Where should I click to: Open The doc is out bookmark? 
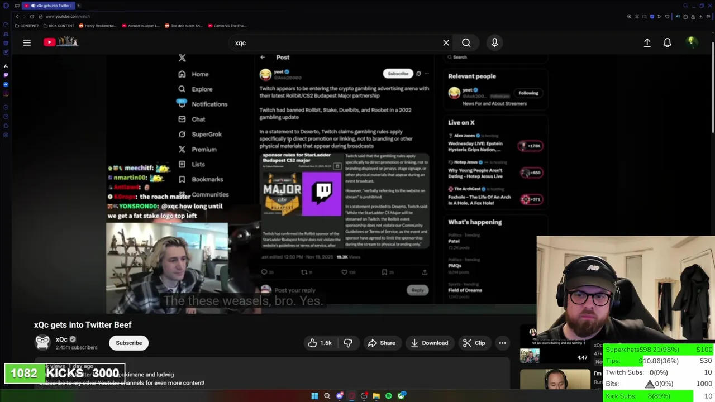[x=184, y=26]
